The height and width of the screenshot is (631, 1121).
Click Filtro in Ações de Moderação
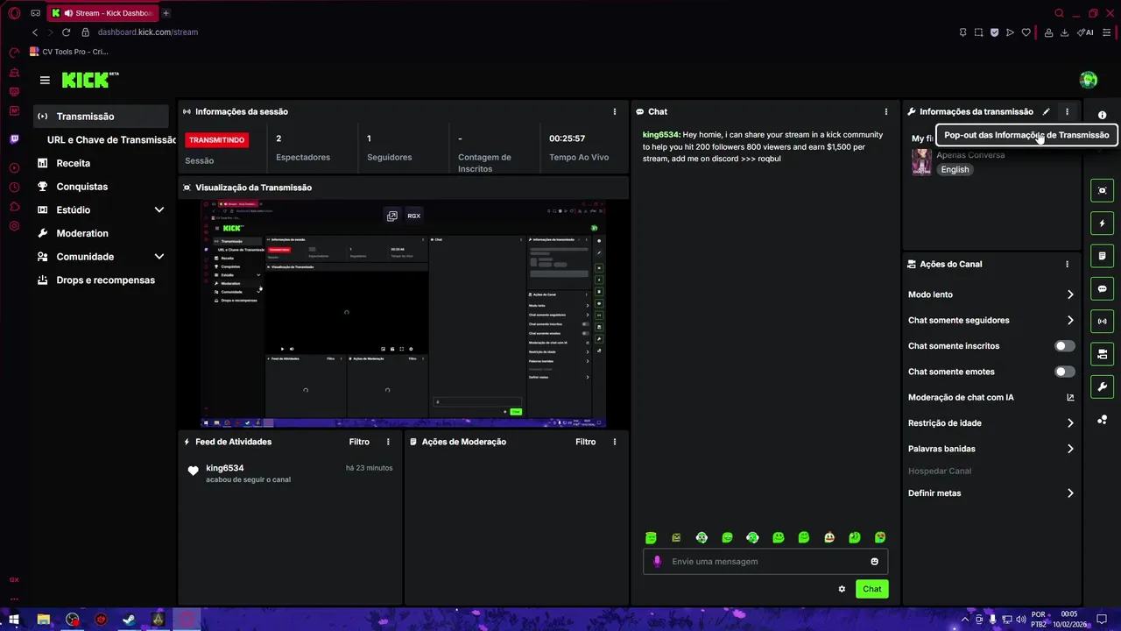coord(585,442)
